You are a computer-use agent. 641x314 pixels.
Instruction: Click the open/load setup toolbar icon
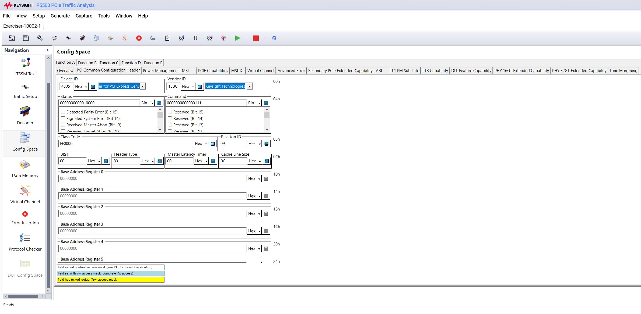point(12,38)
